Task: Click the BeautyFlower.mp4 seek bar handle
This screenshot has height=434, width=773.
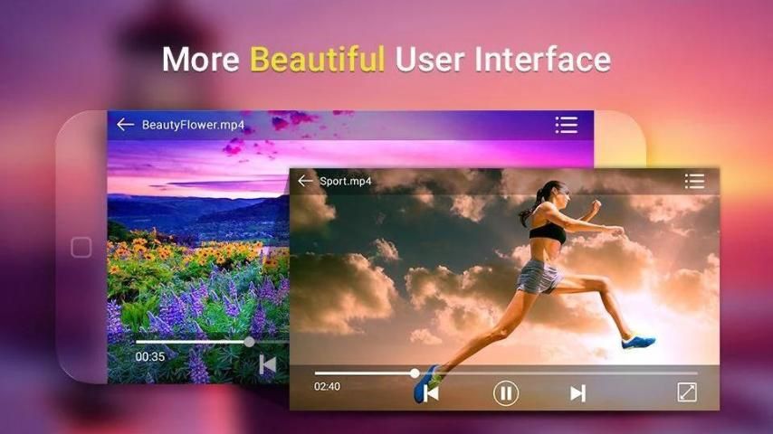Action: (249, 342)
